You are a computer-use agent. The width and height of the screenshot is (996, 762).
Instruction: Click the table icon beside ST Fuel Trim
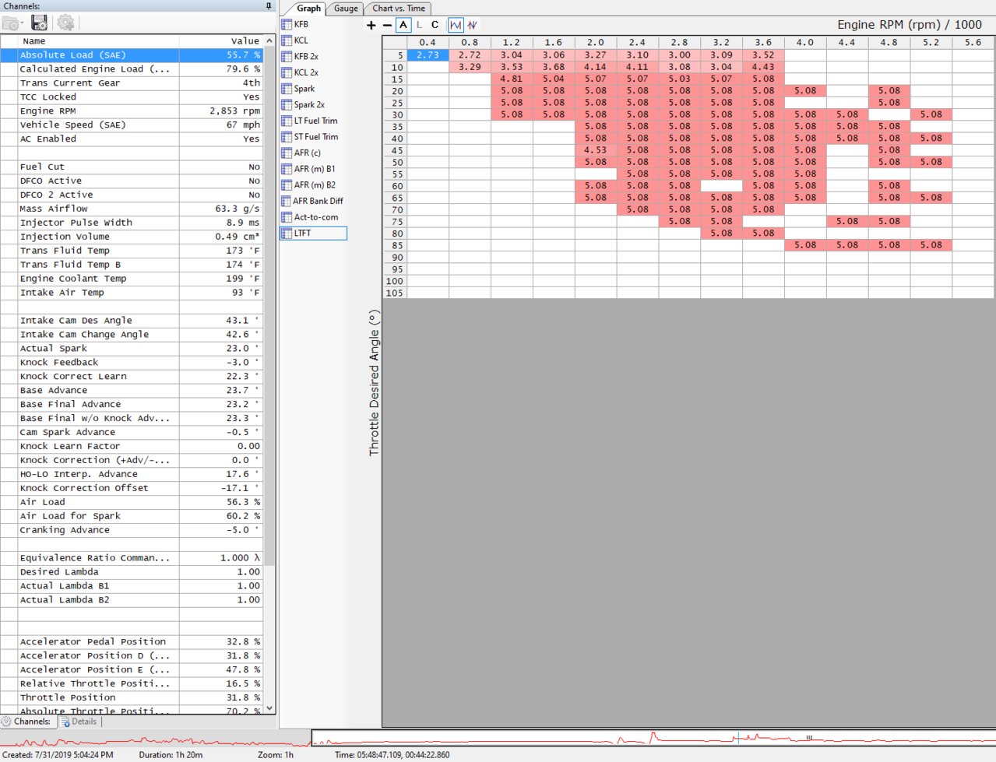click(287, 137)
